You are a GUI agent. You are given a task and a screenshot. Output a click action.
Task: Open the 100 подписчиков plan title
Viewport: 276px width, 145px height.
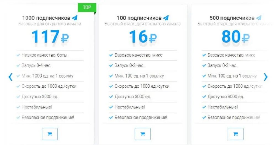click(139, 18)
